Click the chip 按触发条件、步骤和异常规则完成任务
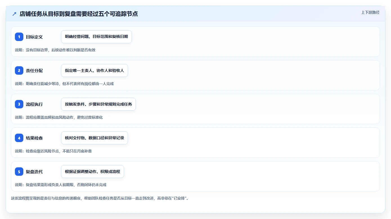391x219 pixels. (x=98, y=104)
